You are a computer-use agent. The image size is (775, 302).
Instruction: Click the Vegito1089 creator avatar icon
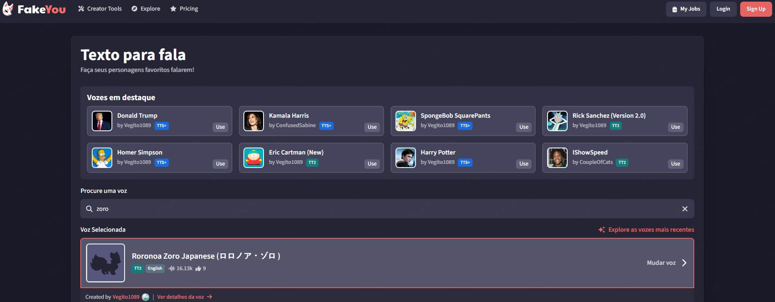(x=145, y=297)
